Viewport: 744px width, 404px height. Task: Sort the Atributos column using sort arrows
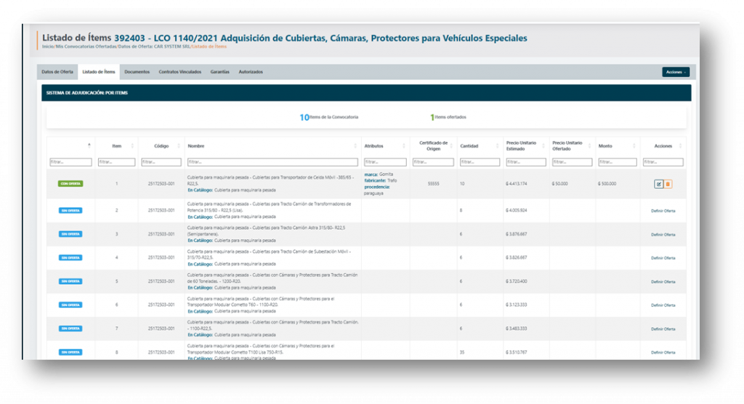(403, 146)
